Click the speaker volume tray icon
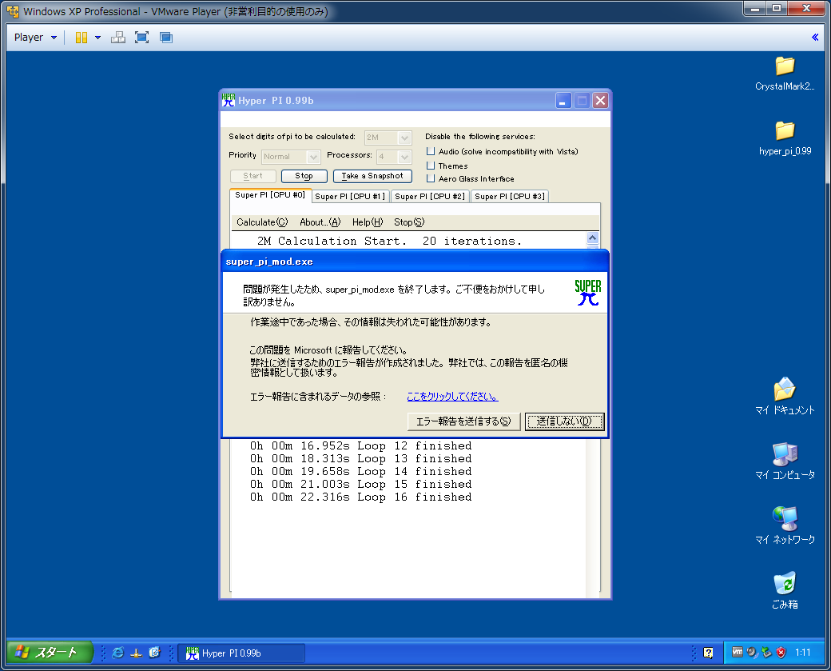The height and width of the screenshot is (671, 831). coord(752,653)
